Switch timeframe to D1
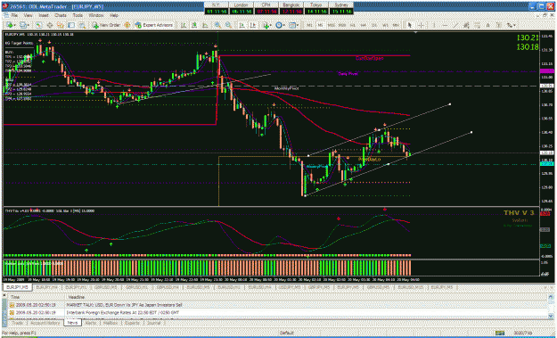 [x=374, y=25]
